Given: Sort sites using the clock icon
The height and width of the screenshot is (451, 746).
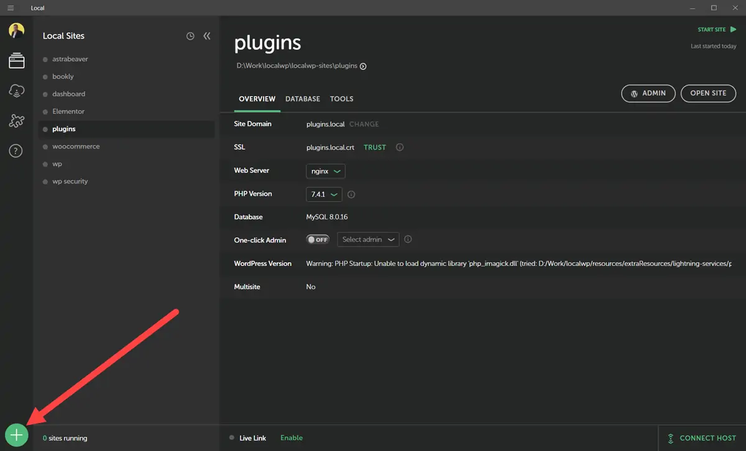Looking at the screenshot, I should 190,36.
